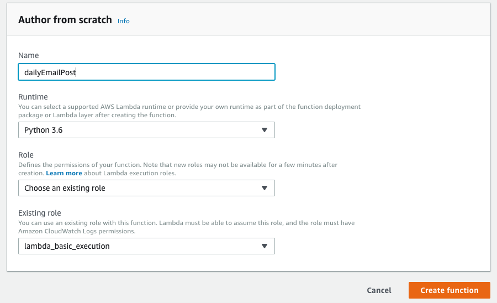This screenshot has width=497, height=303.
Task: Click the Cancel button
Action: click(379, 290)
